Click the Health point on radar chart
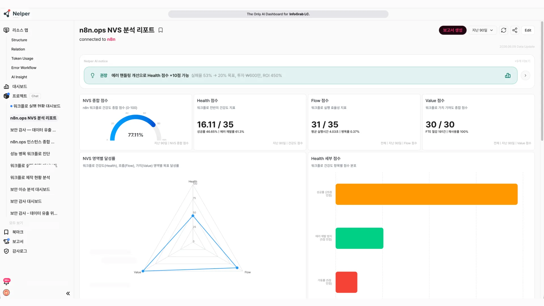This screenshot has height=306, width=544. pyautogui.click(x=193, y=216)
